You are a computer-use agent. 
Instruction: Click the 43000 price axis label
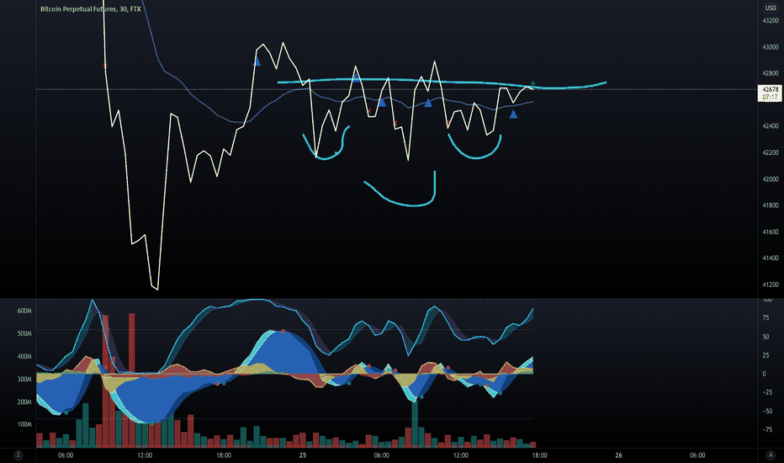tap(770, 47)
